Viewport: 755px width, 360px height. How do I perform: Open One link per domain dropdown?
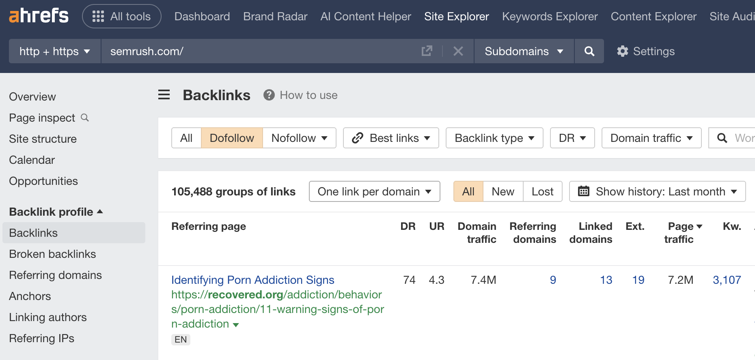(374, 191)
